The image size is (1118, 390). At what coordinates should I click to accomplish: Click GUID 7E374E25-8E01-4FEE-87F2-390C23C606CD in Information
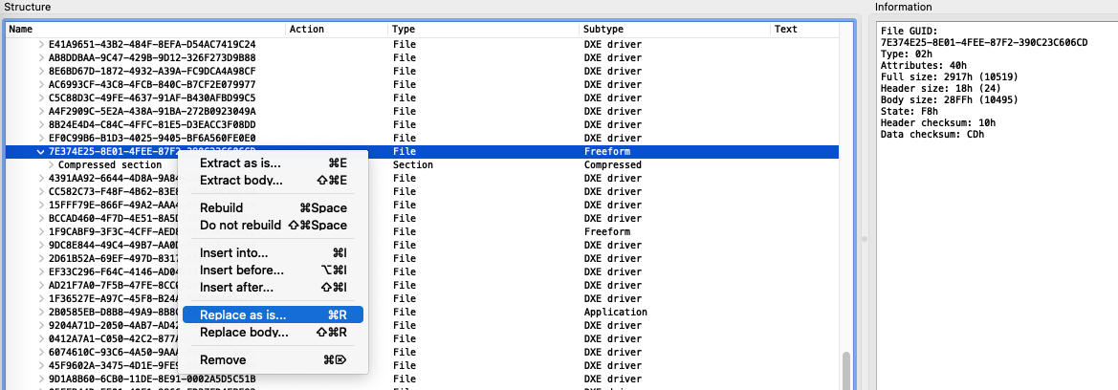tap(985, 42)
